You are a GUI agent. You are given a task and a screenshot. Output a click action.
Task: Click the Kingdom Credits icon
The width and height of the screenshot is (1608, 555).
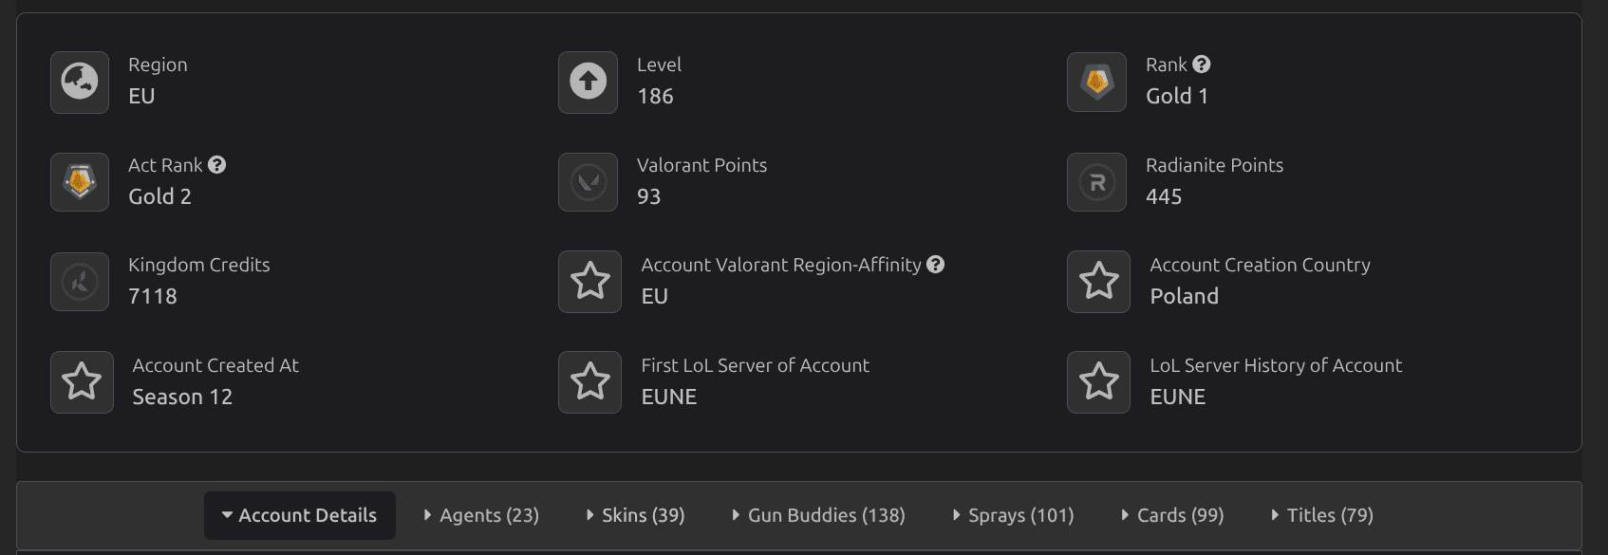click(x=80, y=282)
